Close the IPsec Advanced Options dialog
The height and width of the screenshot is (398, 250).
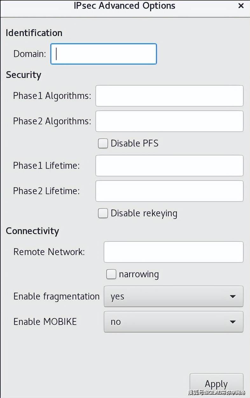241,6
